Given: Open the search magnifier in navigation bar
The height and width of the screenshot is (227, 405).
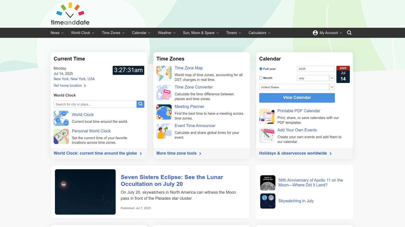Looking at the screenshot, I should click(349, 33).
